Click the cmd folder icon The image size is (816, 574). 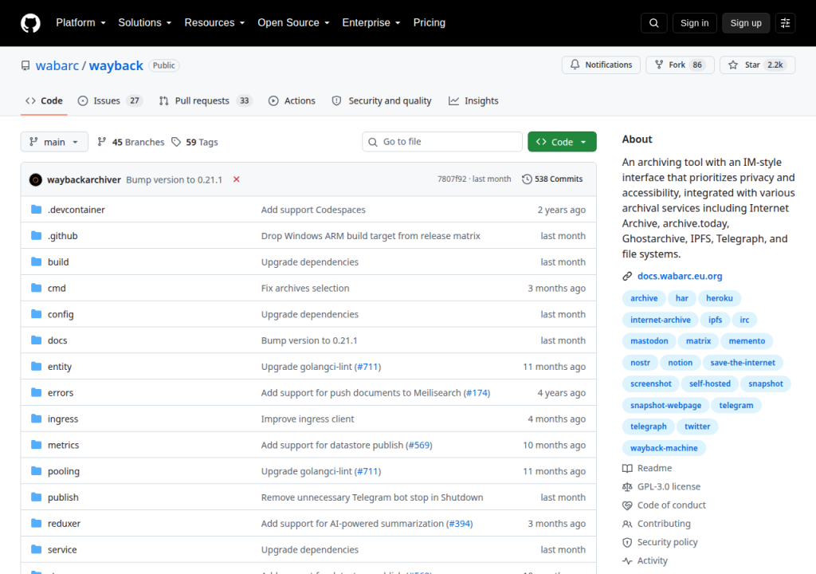pos(36,288)
